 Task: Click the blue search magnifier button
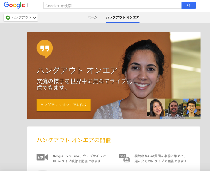(x=188, y=5)
